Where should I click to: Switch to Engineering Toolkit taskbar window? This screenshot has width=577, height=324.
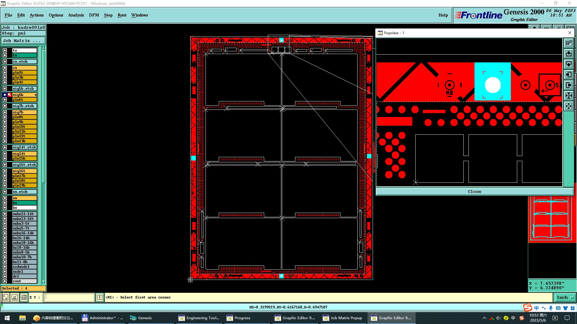tap(199, 318)
